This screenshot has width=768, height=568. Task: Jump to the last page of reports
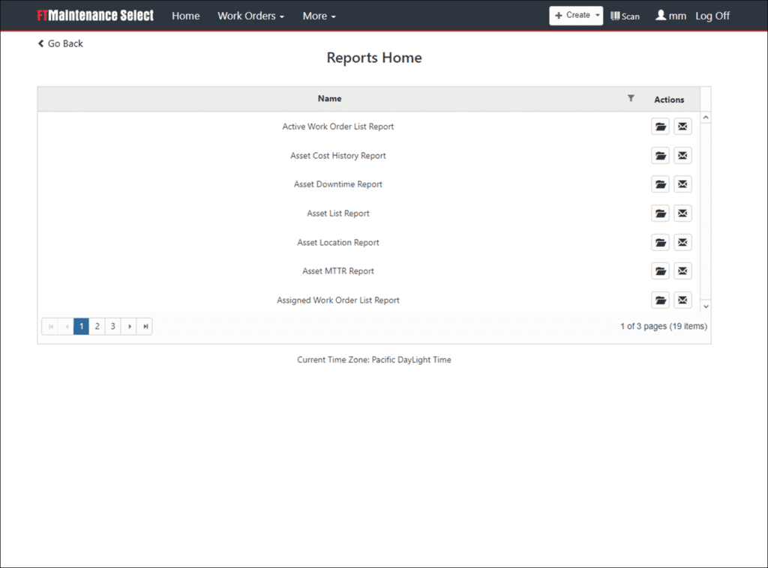point(145,326)
